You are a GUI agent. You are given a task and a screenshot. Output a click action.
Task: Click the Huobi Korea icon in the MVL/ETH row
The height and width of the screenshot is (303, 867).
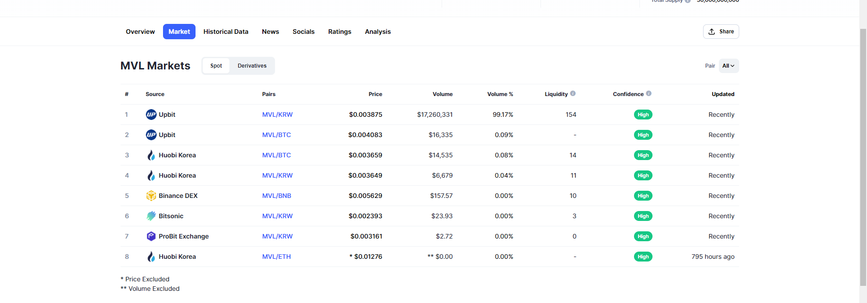151,257
